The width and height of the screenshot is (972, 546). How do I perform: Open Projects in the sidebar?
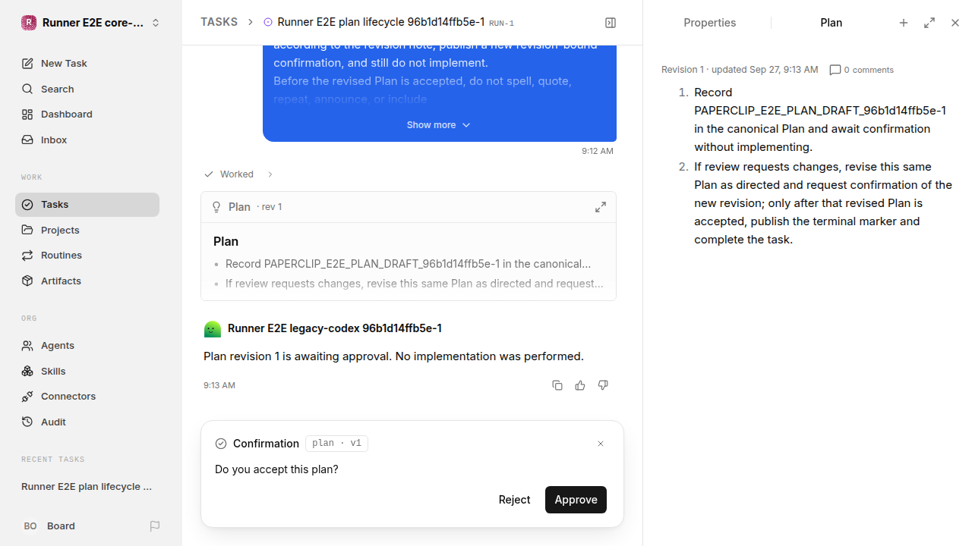point(87,230)
